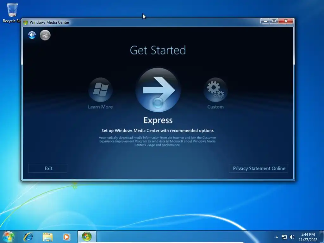Click 'Set up Windows Media Center' description
The image size is (324, 243).
tap(158, 131)
